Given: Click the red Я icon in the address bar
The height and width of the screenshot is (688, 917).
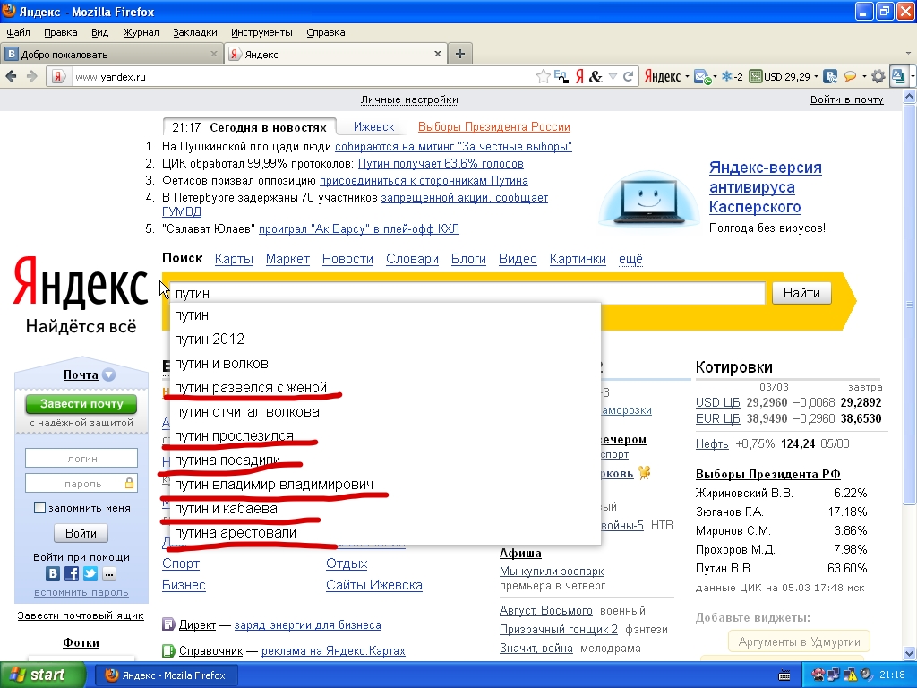Looking at the screenshot, I should [579, 77].
